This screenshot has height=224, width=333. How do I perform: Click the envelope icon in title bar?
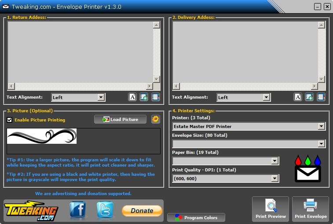pos(6,7)
